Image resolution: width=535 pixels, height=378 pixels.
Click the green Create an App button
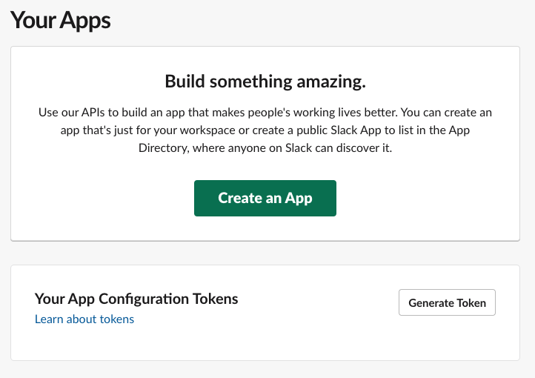click(265, 198)
